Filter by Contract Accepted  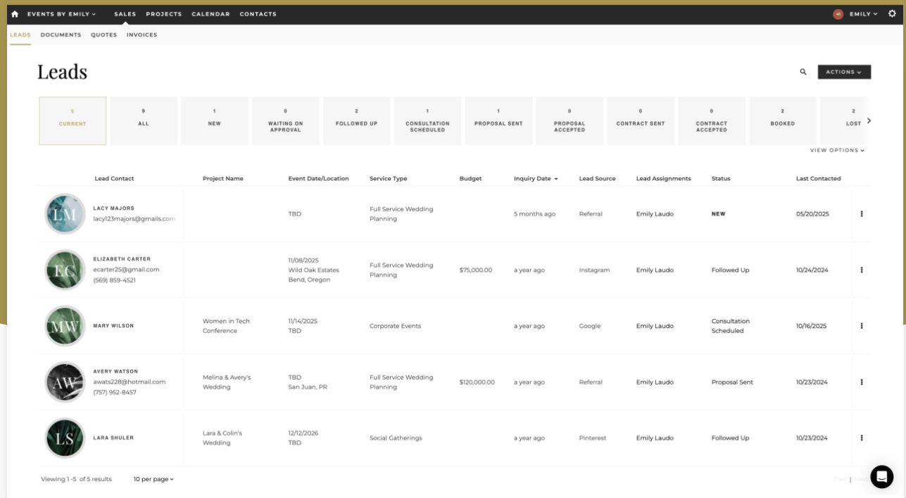712,121
